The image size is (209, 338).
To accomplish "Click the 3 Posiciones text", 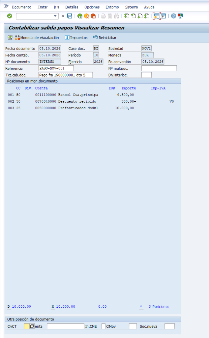I will [x=159, y=307].
